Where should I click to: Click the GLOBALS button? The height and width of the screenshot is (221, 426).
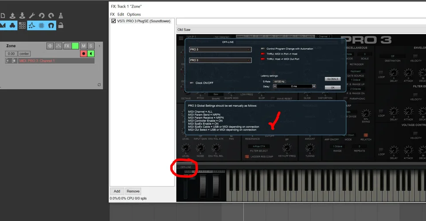[332, 79]
